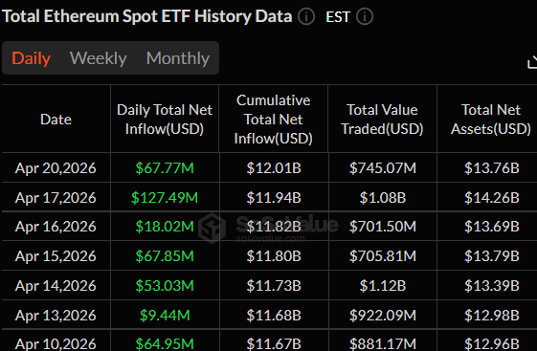The width and height of the screenshot is (537, 351).
Task: Click the $13.69B net assets value
Action: point(491,227)
